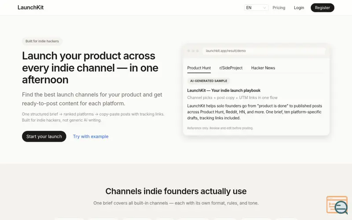The width and height of the screenshot is (352, 220).
Task: Click the LaunchKit logo
Action: [x=30, y=7]
